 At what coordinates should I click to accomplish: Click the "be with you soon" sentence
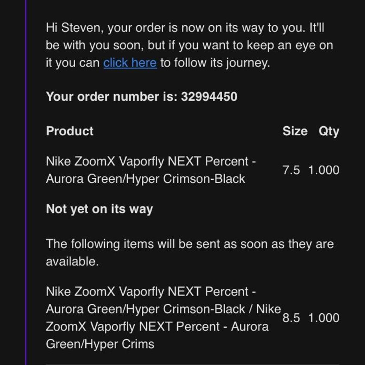pos(95,45)
